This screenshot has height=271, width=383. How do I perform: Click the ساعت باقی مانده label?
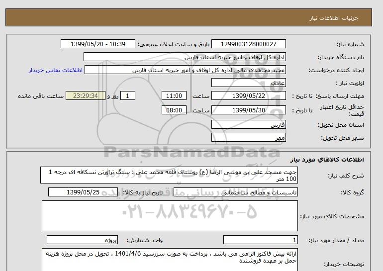click(41, 96)
